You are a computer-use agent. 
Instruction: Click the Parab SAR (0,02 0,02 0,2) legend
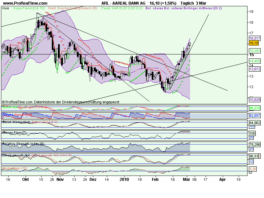(x=122, y=8)
